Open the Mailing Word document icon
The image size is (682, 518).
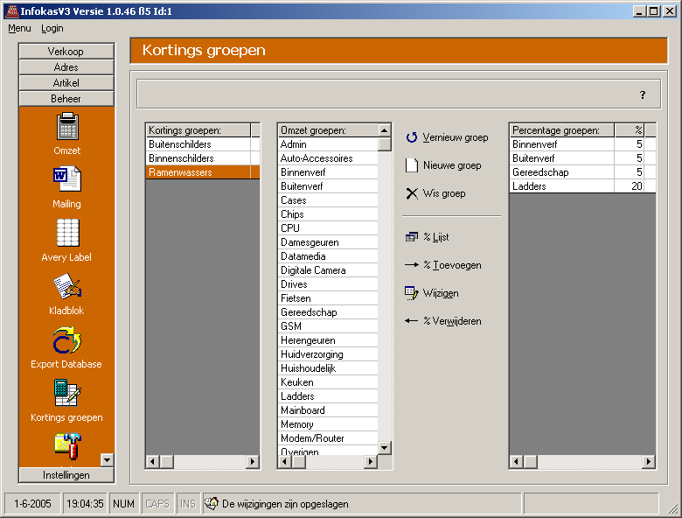click(67, 180)
